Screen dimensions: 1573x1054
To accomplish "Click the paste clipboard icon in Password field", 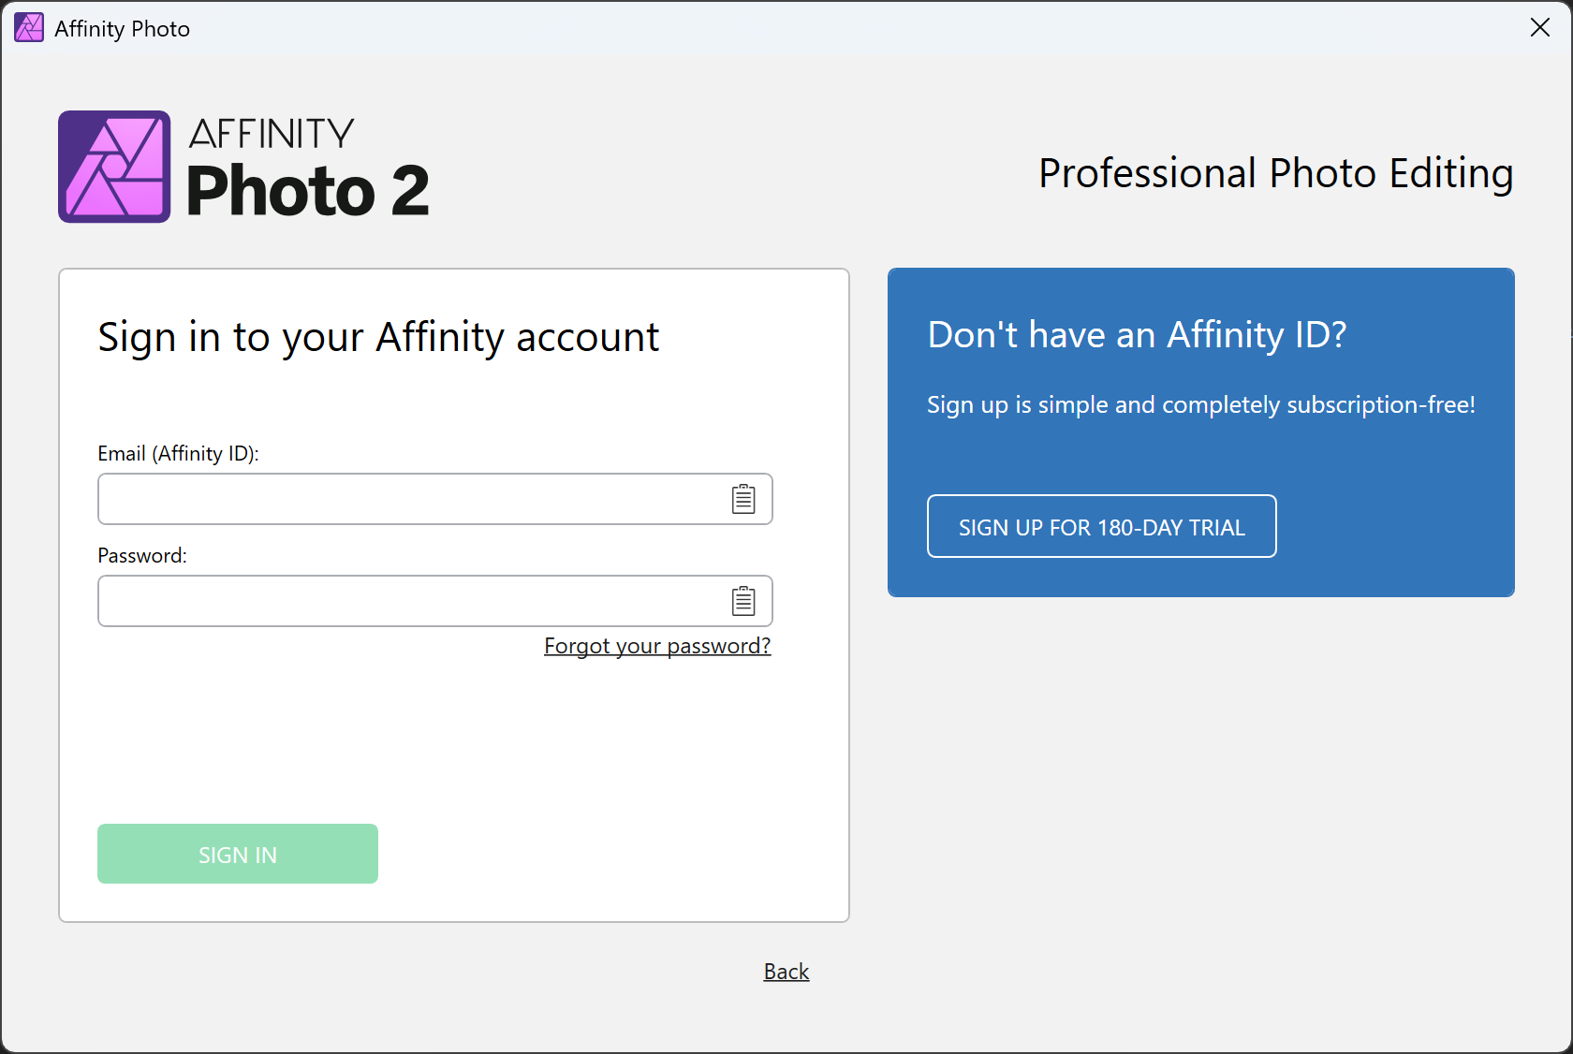I will [x=743, y=601].
